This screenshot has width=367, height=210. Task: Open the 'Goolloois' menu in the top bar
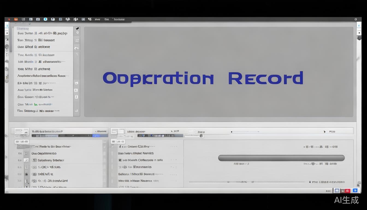pos(119,19)
